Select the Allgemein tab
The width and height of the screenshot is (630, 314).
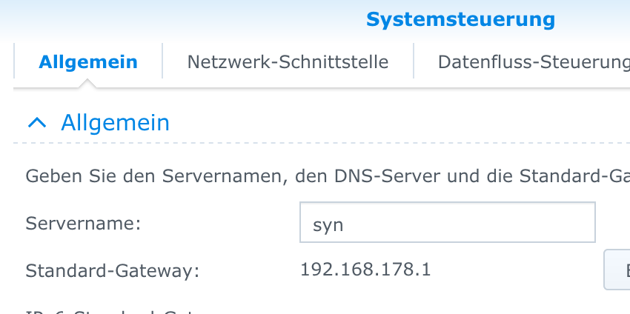88,61
